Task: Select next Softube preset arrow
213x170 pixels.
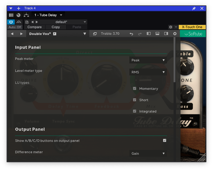Action: (x=21, y=34)
